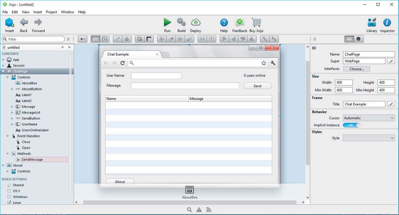Switch to code editor view
Screen dimensions: 399x215
[x=105, y=39]
